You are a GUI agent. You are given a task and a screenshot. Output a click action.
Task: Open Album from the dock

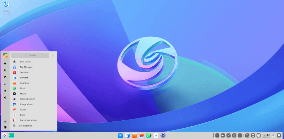(x=142, y=135)
